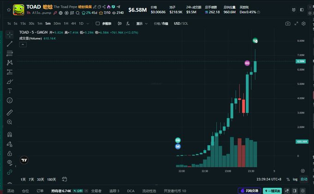Image resolution: width=314 pixels, height=194 pixels.
Task: Open the Telegram paper-plane icon
Action: point(118,6)
